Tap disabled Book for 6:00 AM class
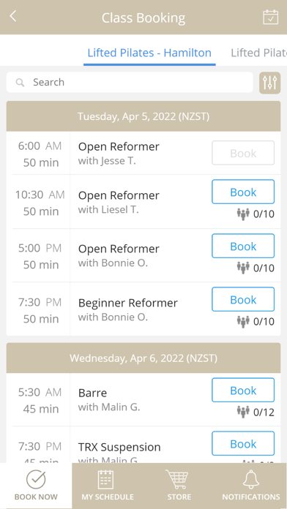This screenshot has height=509, width=287. click(x=243, y=153)
